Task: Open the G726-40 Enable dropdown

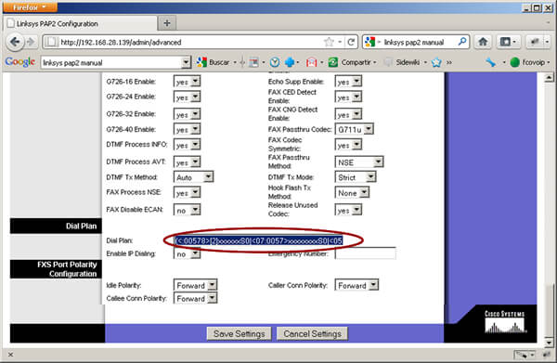Action: click(x=187, y=129)
